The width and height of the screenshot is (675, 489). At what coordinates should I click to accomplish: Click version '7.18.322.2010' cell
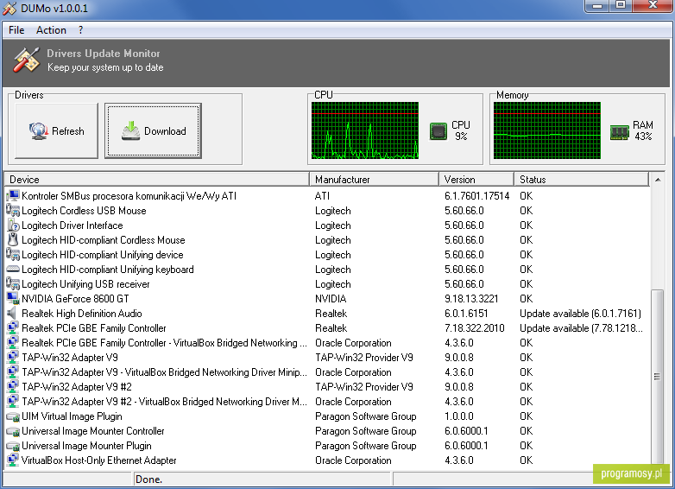[x=475, y=327]
